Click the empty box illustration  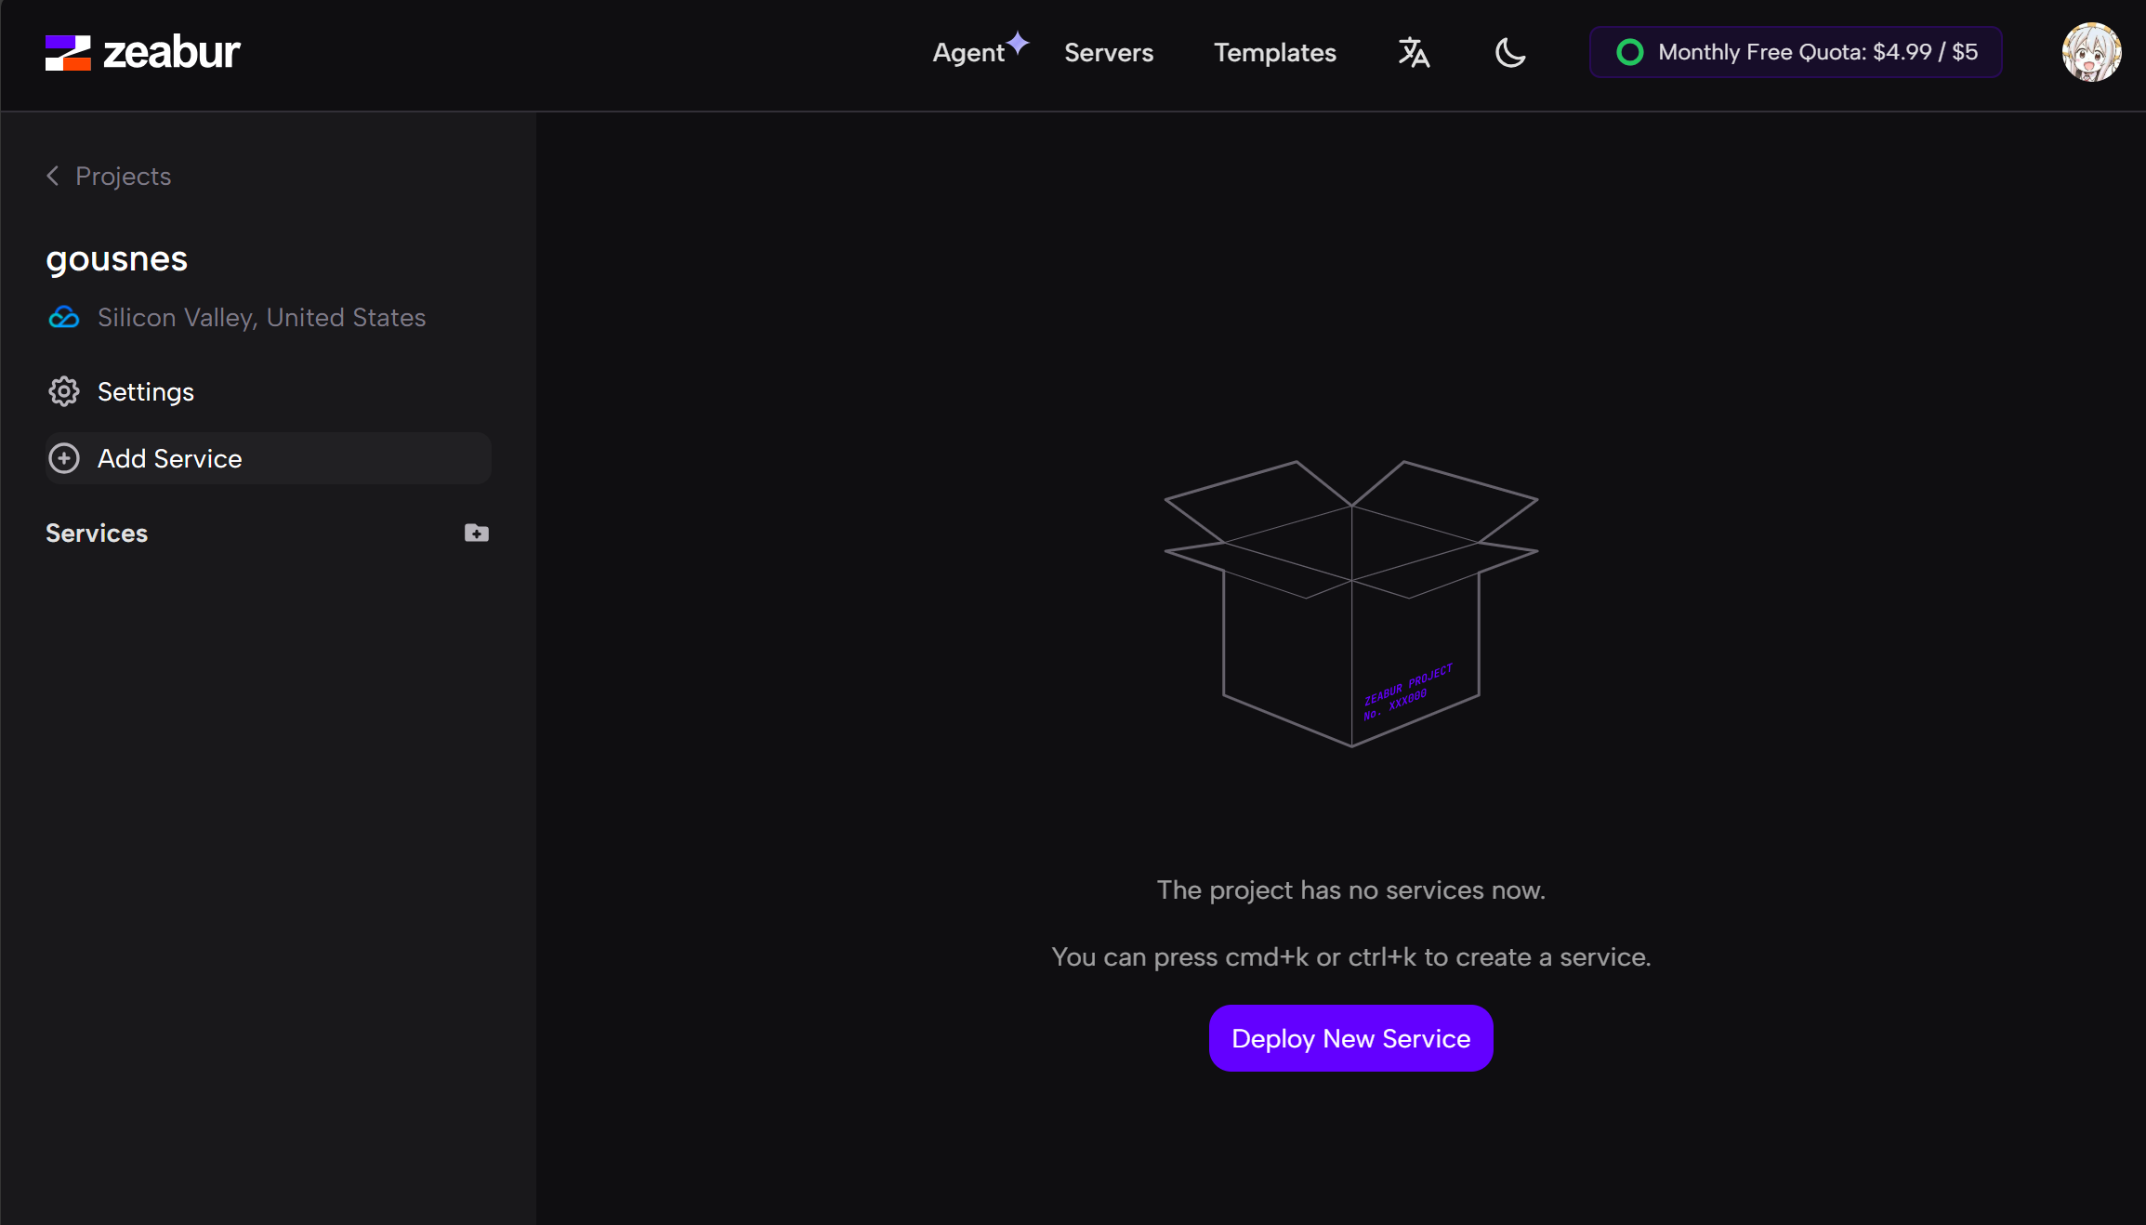pos(1351,603)
